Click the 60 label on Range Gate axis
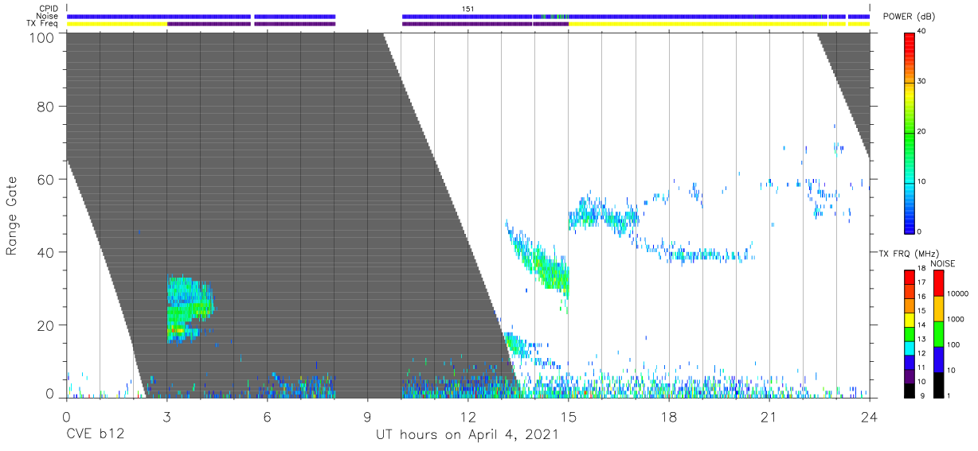 tap(47, 179)
